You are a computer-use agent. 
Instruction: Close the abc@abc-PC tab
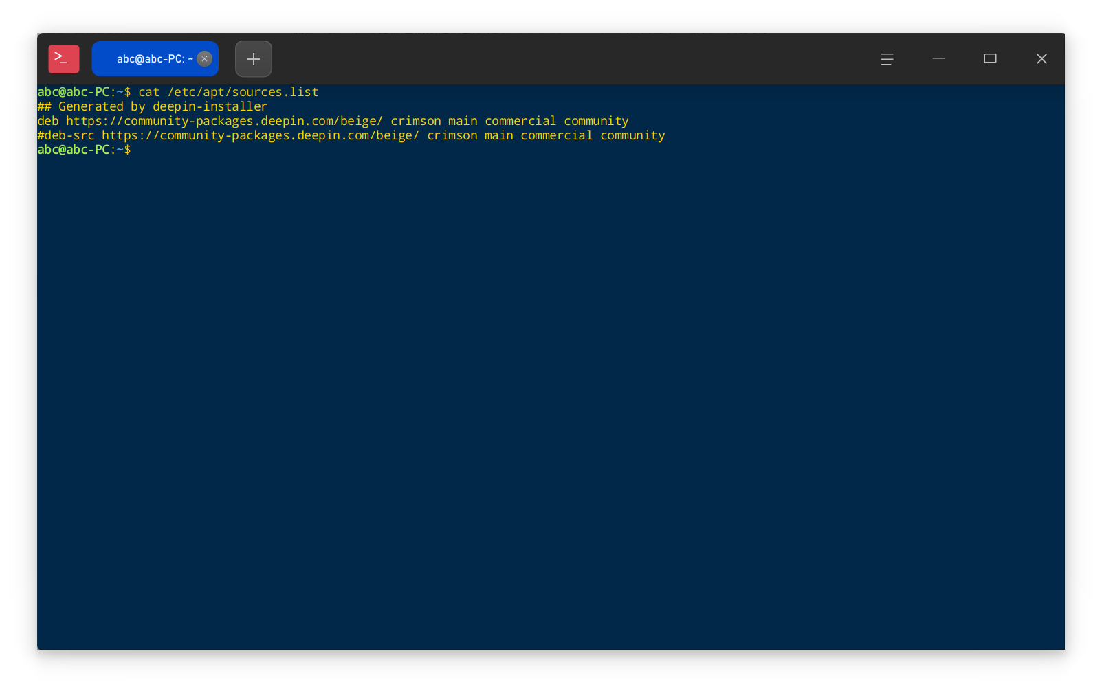[x=204, y=59]
